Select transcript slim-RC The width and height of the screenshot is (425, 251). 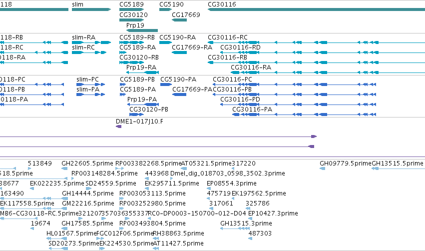[83, 47]
